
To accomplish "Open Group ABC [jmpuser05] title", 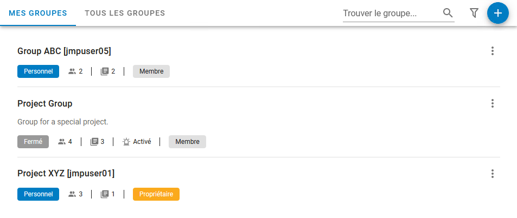I will tap(64, 51).
